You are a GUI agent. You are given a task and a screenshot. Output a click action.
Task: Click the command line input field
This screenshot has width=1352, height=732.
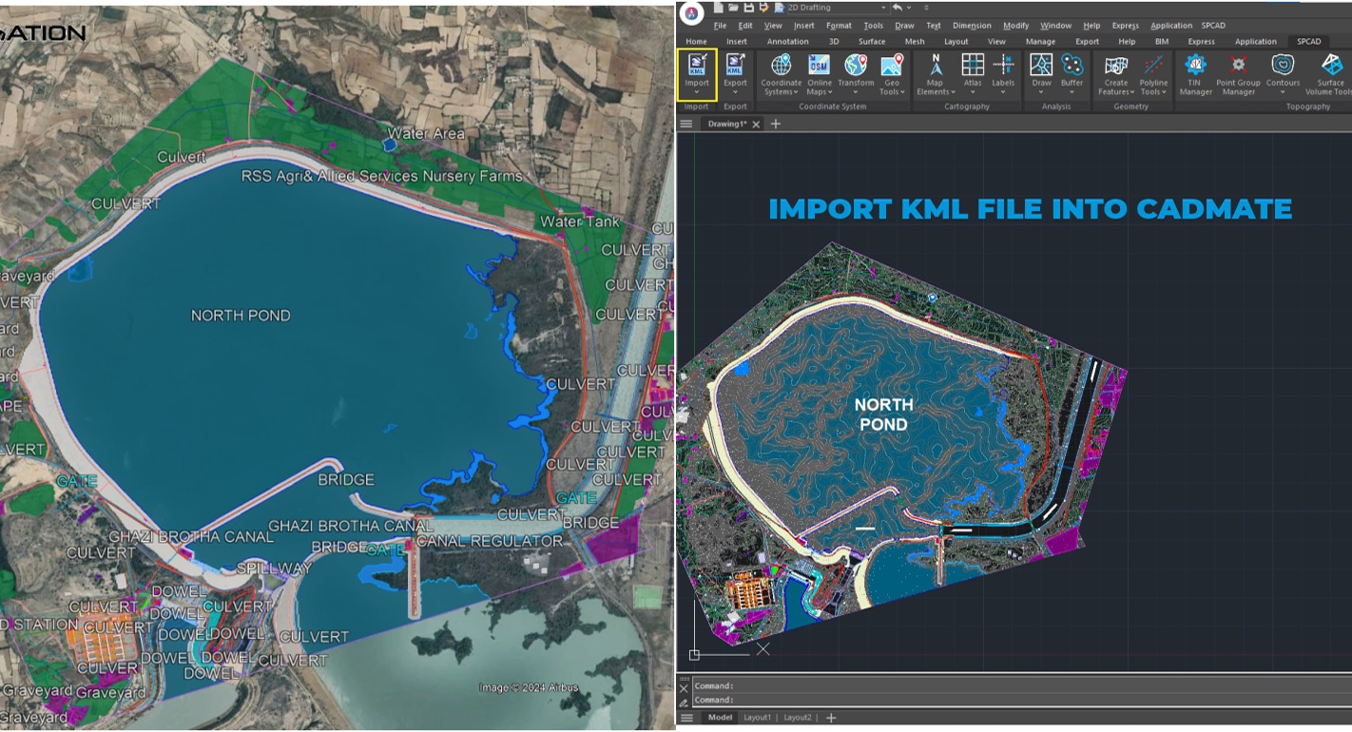(x=1017, y=700)
